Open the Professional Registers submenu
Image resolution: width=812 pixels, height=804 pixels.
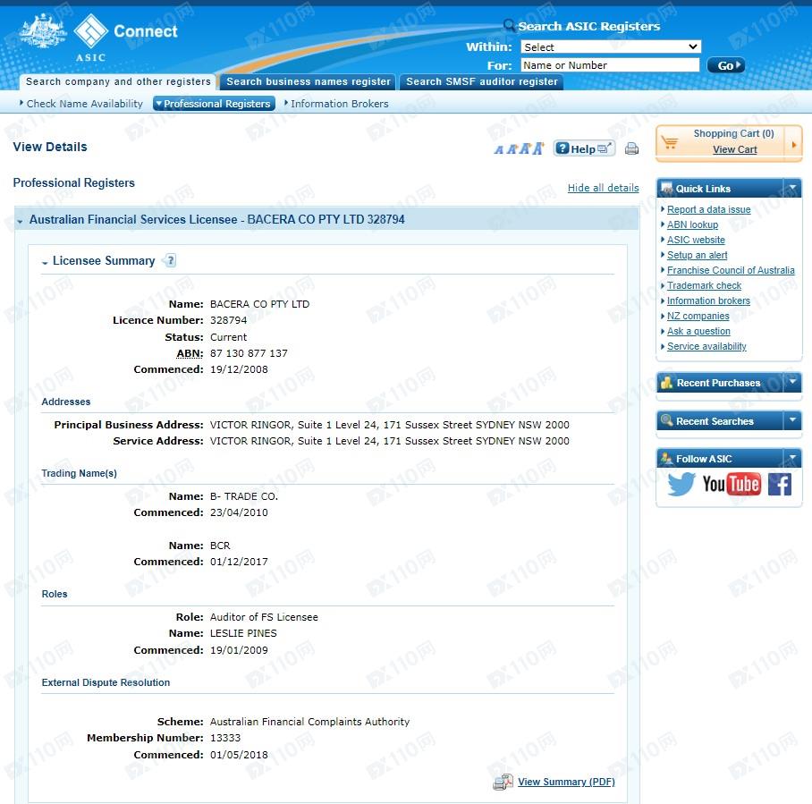click(215, 104)
